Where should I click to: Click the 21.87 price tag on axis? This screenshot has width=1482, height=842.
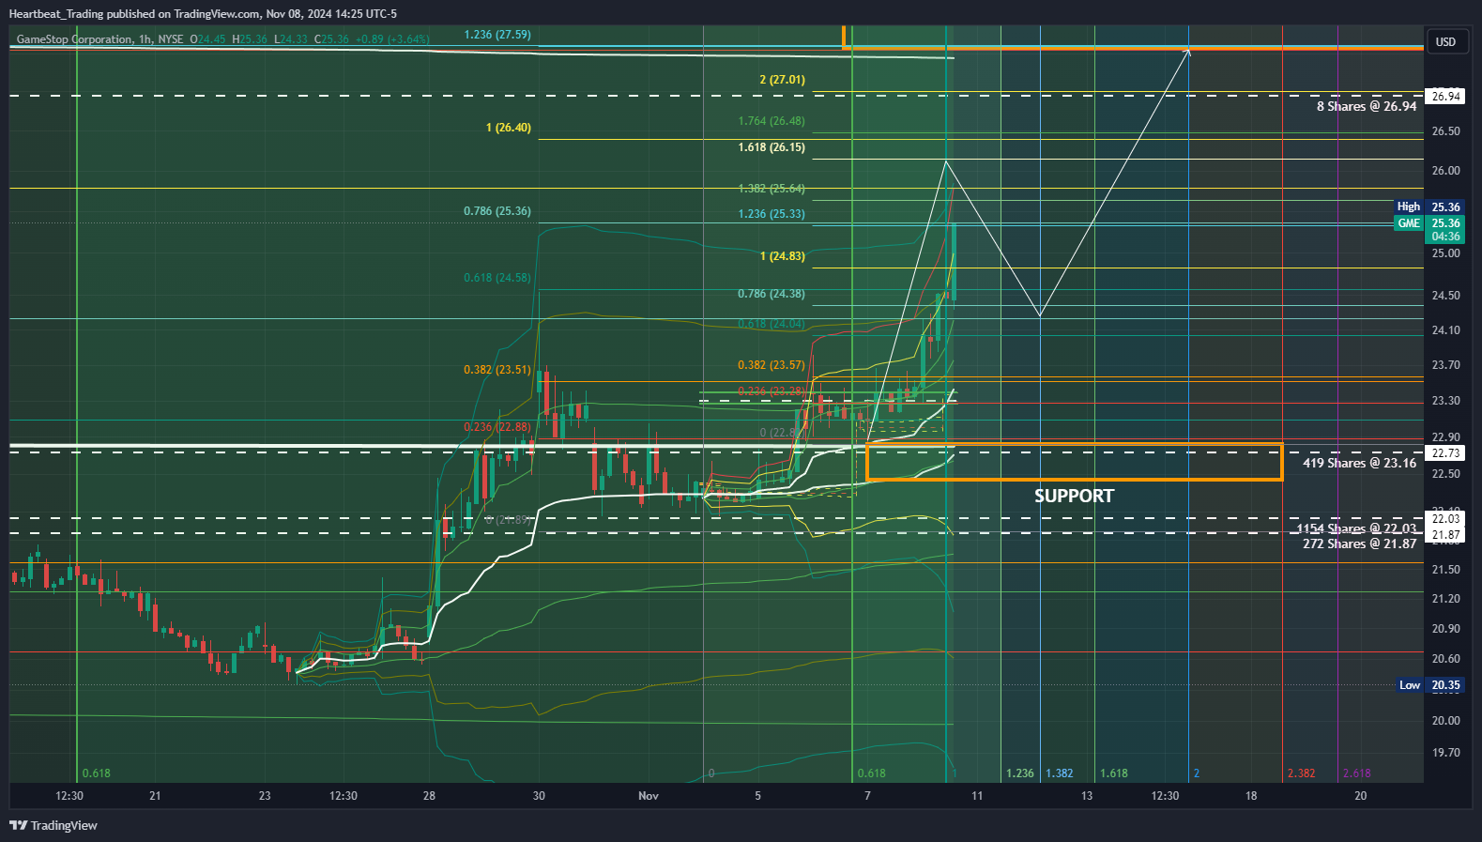tap(1445, 534)
